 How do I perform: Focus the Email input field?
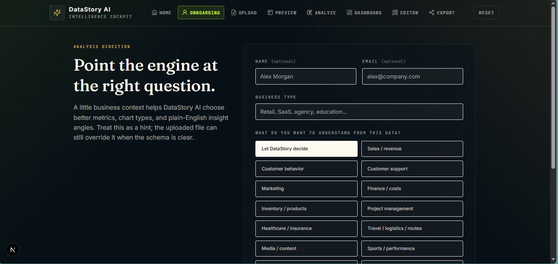point(413,76)
